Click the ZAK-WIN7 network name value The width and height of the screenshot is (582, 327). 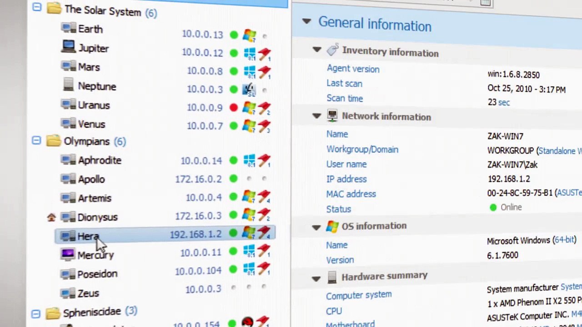click(x=505, y=136)
